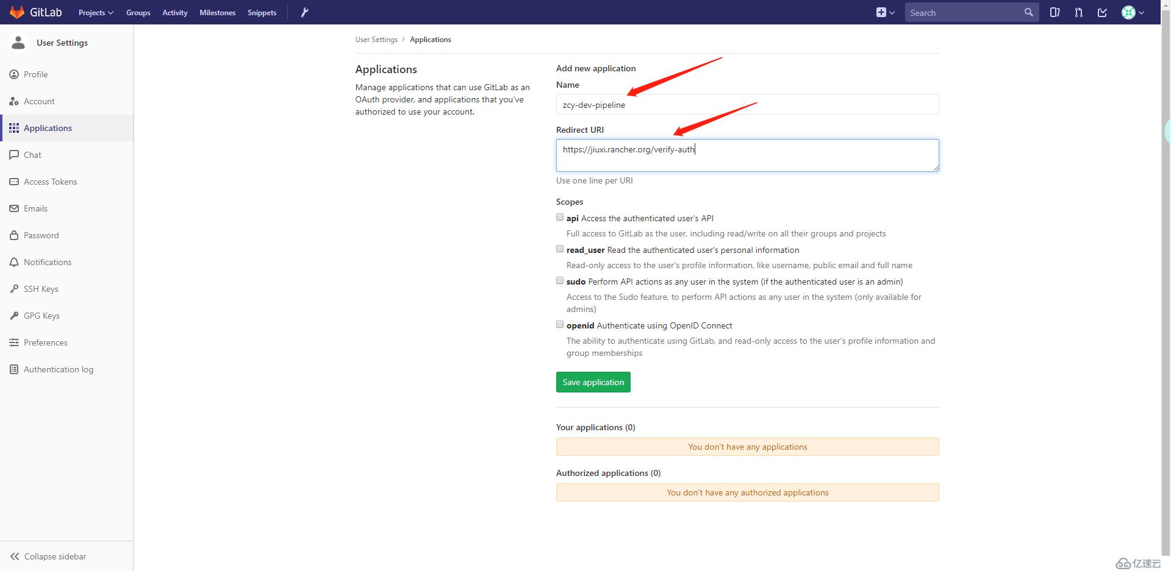Open the admin area wrench icon
The image size is (1171, 571).
(x=305, y=12)
